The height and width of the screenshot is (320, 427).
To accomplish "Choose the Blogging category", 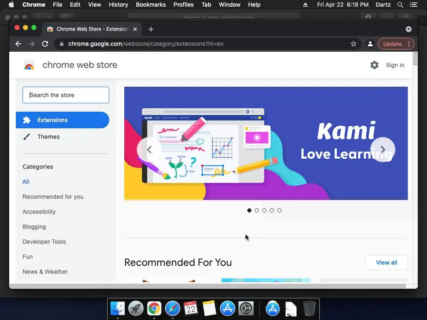I will [x=34, y=227].
